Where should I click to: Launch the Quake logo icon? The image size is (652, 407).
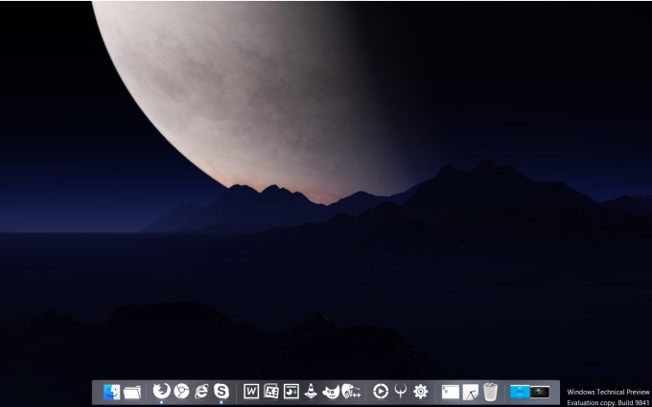coord(400,391)
